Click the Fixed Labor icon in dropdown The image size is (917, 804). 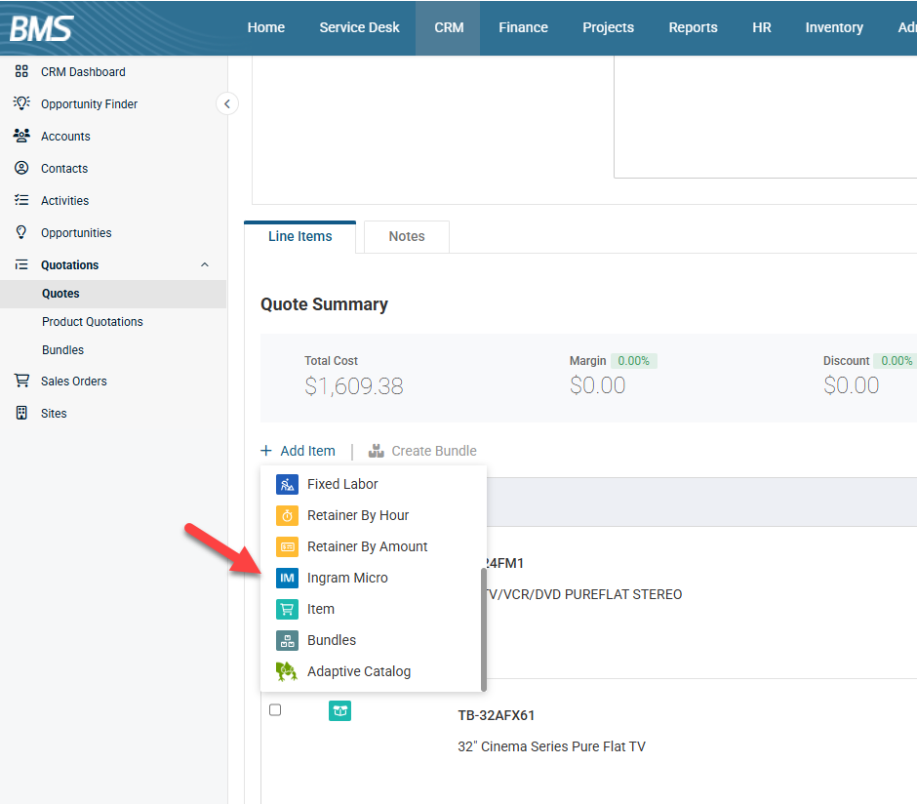pos(287,484)
